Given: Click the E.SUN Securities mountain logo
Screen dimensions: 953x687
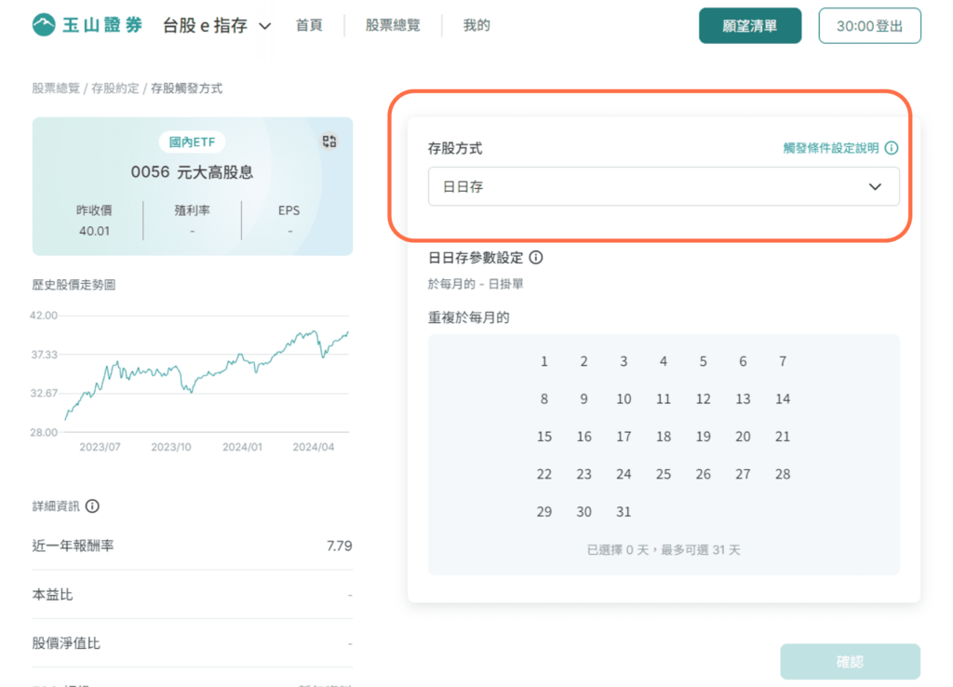Looking at the screenshot, I should [44, 25].
